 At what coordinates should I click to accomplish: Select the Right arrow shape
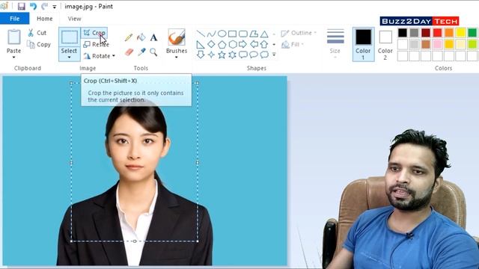click(x=242, y=44)
